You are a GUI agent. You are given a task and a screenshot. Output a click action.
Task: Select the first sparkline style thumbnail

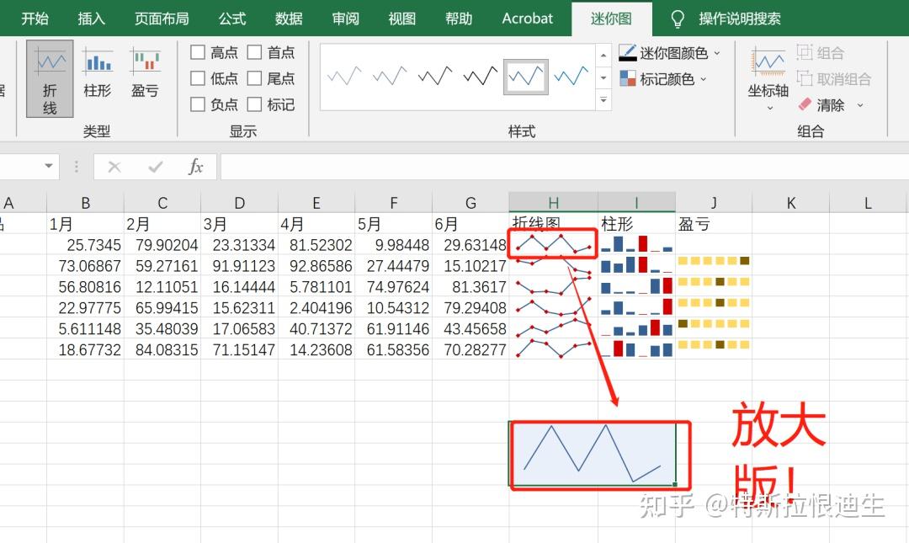tap(344, 76)
